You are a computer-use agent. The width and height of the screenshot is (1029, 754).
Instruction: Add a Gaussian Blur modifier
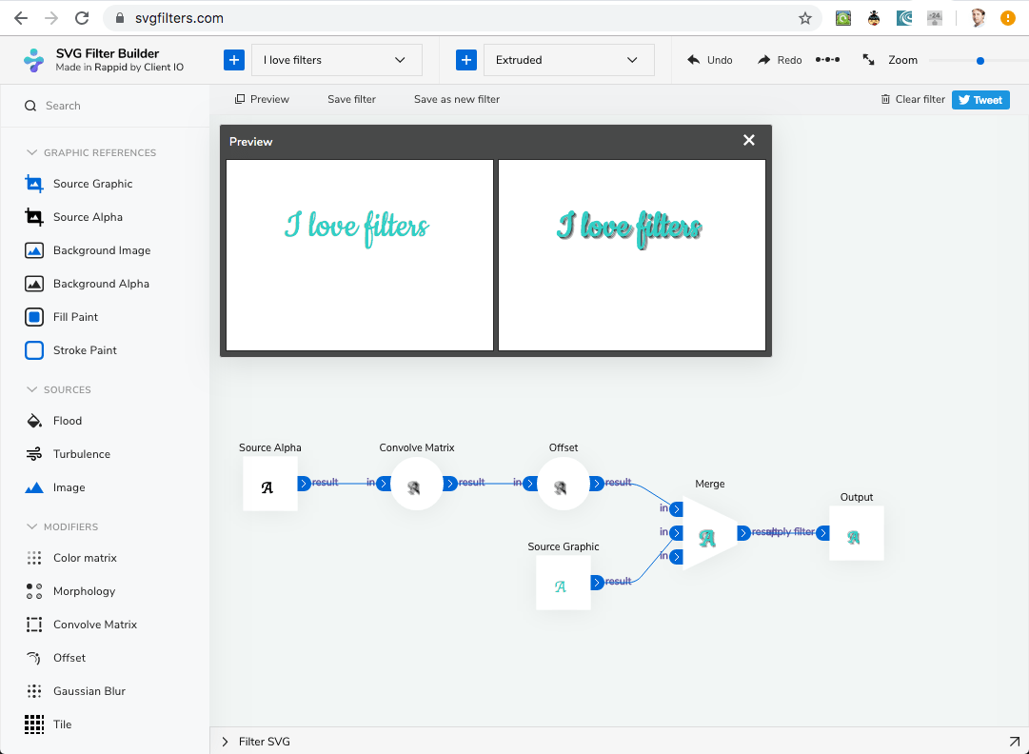tap(90, 690)
